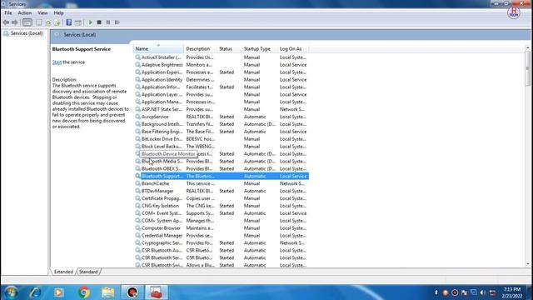Launch Google Chrome from the taskbar

point(83,292)
